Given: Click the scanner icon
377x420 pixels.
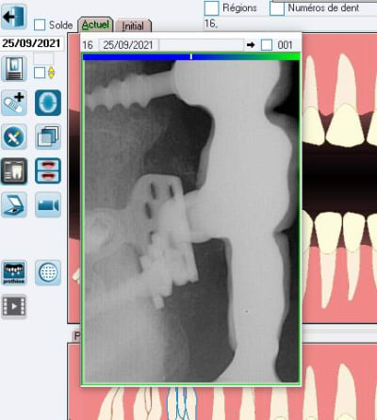Looking at the screenshot, I should (14, 205).
